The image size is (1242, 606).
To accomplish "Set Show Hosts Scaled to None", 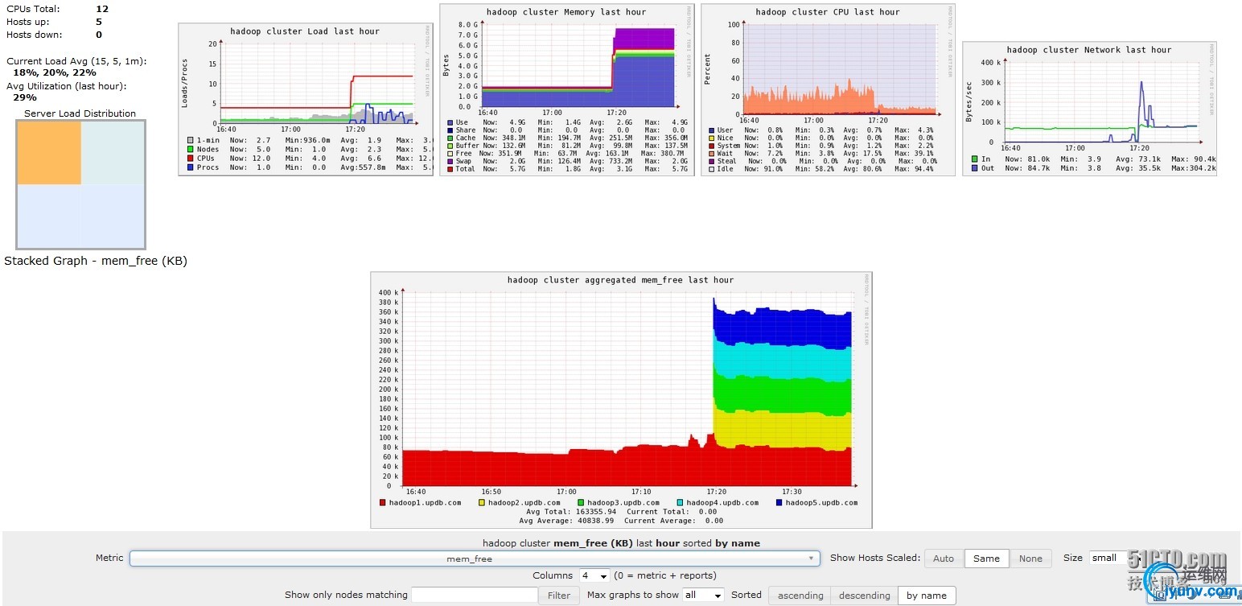I will pyautogui.click(x=1030, y=559).
